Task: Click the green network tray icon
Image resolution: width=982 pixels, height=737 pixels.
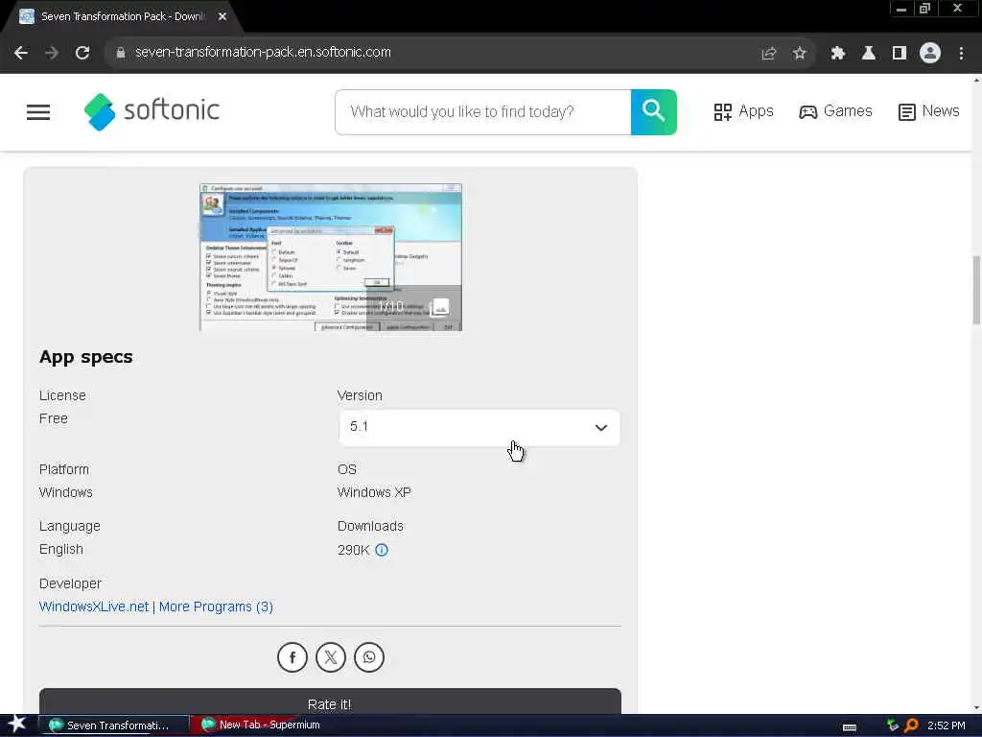Action: click(x=893, y=725)
